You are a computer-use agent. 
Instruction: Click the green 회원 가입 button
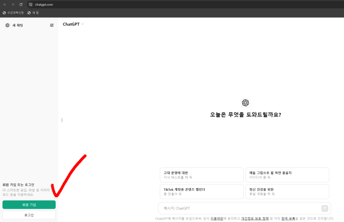pyautogui.click(x=29, y=205)
